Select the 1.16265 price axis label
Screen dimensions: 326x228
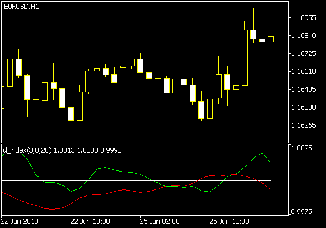point(304,125)
